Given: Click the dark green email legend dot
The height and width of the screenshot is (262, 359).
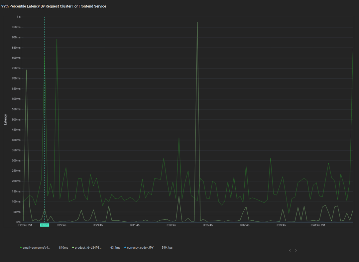Looking at the screenshot, I should point(21,248).
